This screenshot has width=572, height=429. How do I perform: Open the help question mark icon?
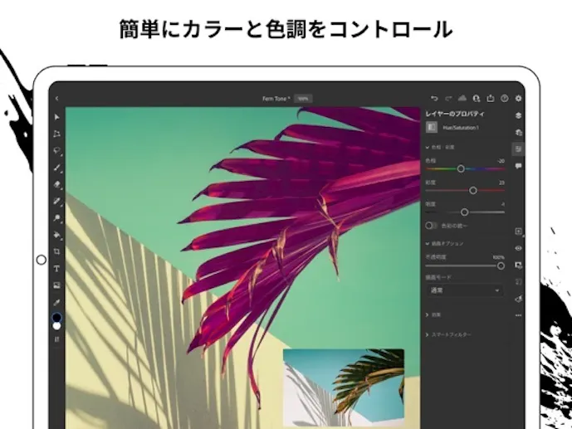(x=504, y=98)
